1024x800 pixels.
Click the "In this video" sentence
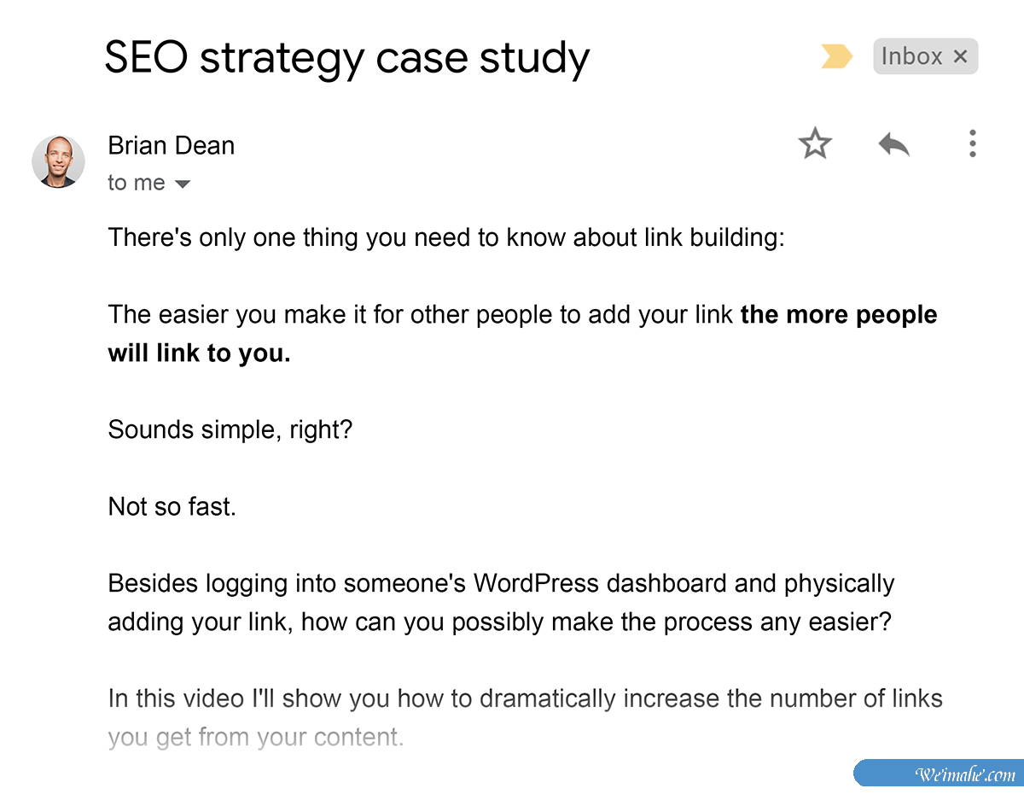[525, 699]
